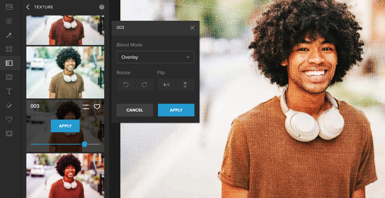Select the Text tool icon
The width and height of the screenshot is (385, 198).
(9, 91)
